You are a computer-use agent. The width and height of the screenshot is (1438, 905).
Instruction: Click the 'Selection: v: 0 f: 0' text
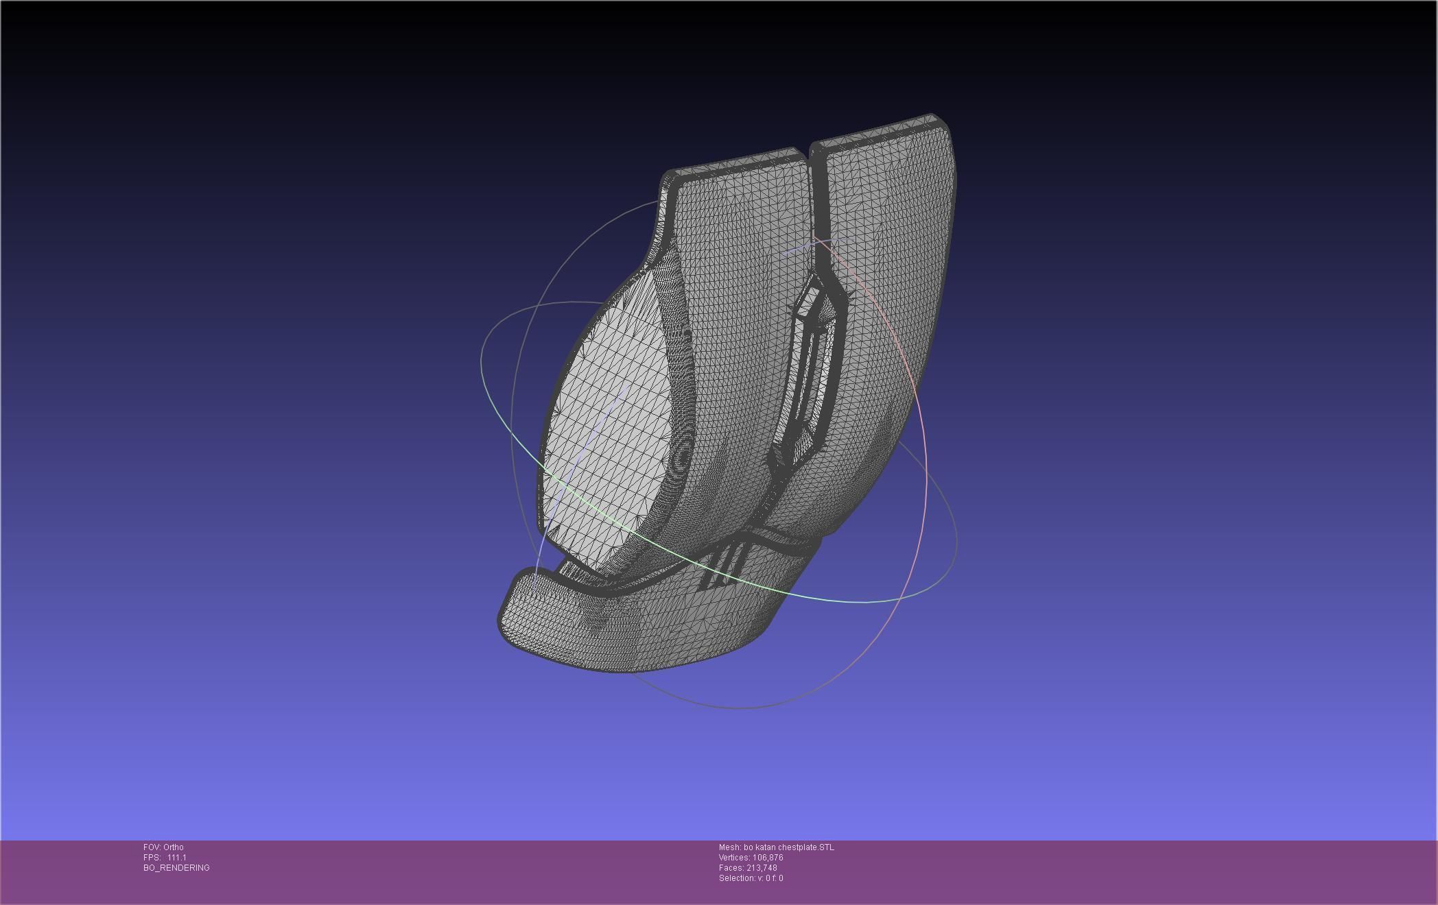(x=751, y=878)
